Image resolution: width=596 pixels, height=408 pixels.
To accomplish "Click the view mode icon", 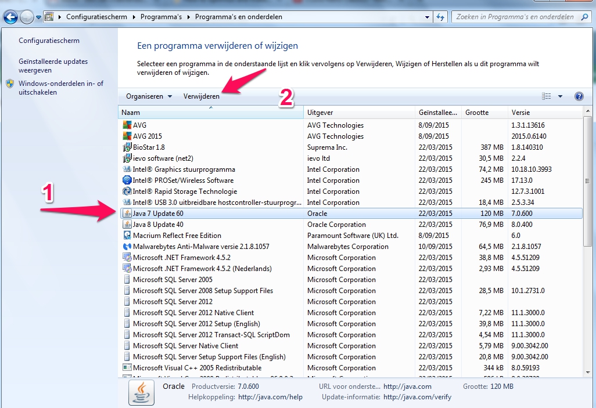I will click(x=546, y=96).
